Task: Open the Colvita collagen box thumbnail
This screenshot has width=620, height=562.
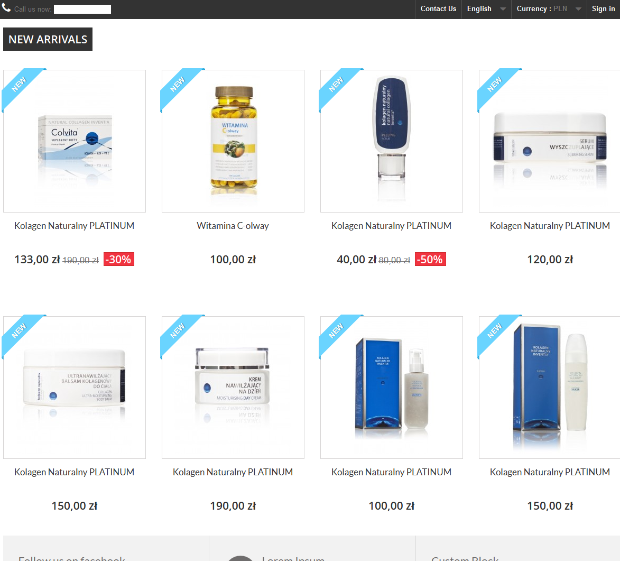Action: [x=75, y=141]
